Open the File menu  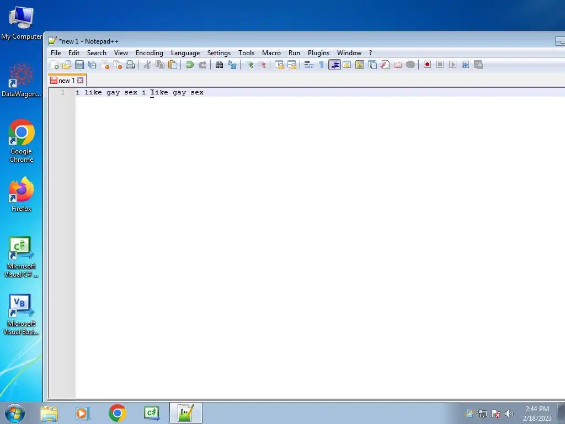point(56,53)
